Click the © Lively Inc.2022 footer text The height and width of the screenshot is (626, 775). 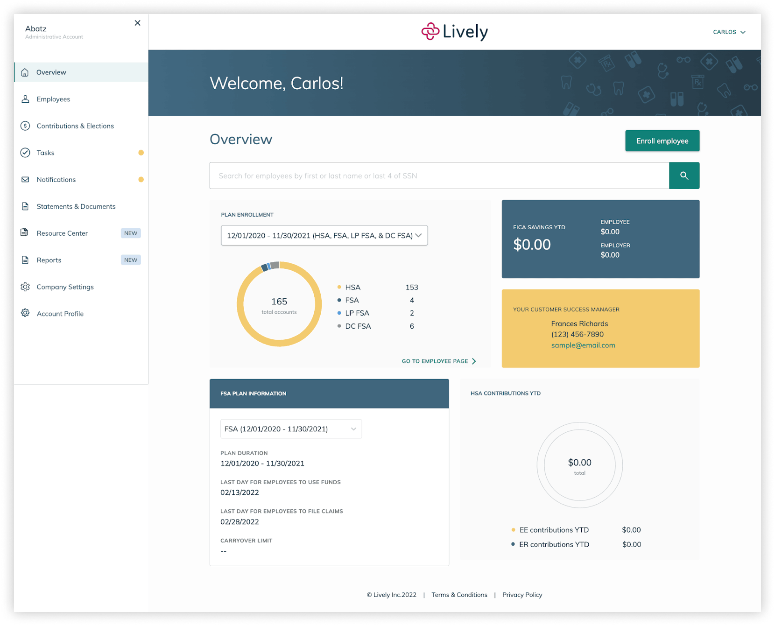click(391, 595)
